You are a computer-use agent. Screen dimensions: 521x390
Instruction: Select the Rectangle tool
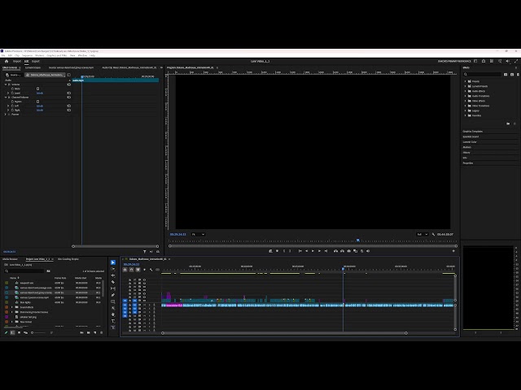coord(113,301)
